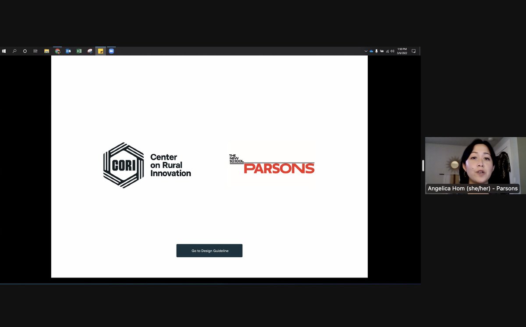Click the Angelica Hom (she/her) name label
The width and height of the screenshot is (526, 327).
pos(473,188)
